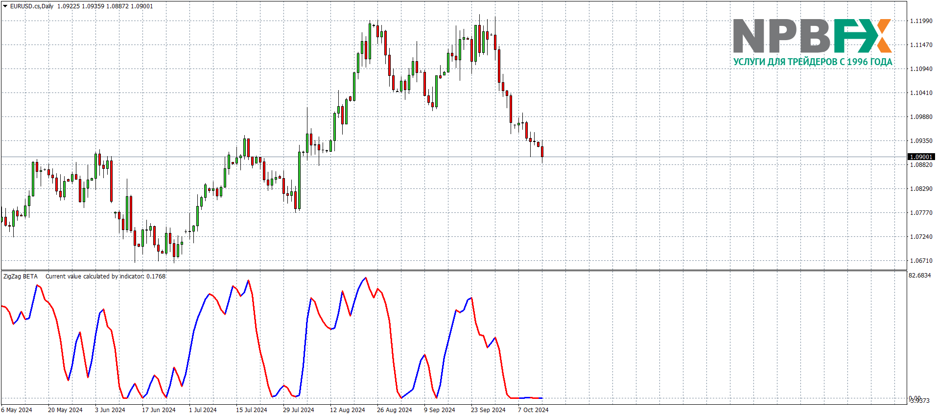Click the 15 Jul 2024 date label
Image resolution: width=938 pixels, height=416 pixels.
[x=252, y=410]
